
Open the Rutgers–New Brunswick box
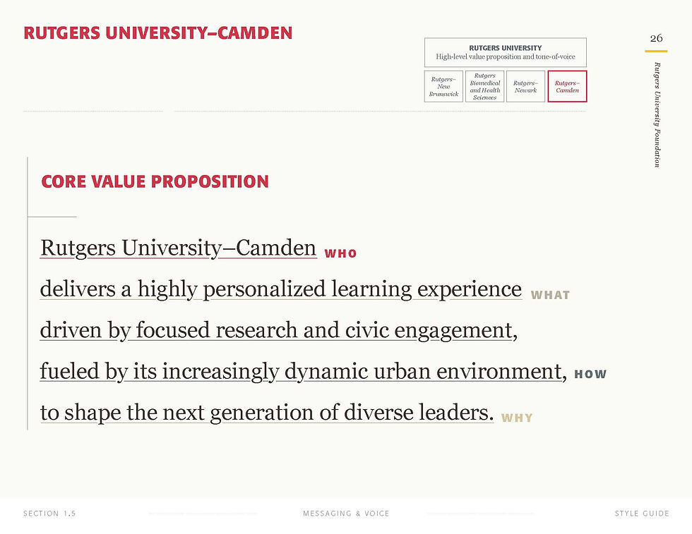pos(443,86)
